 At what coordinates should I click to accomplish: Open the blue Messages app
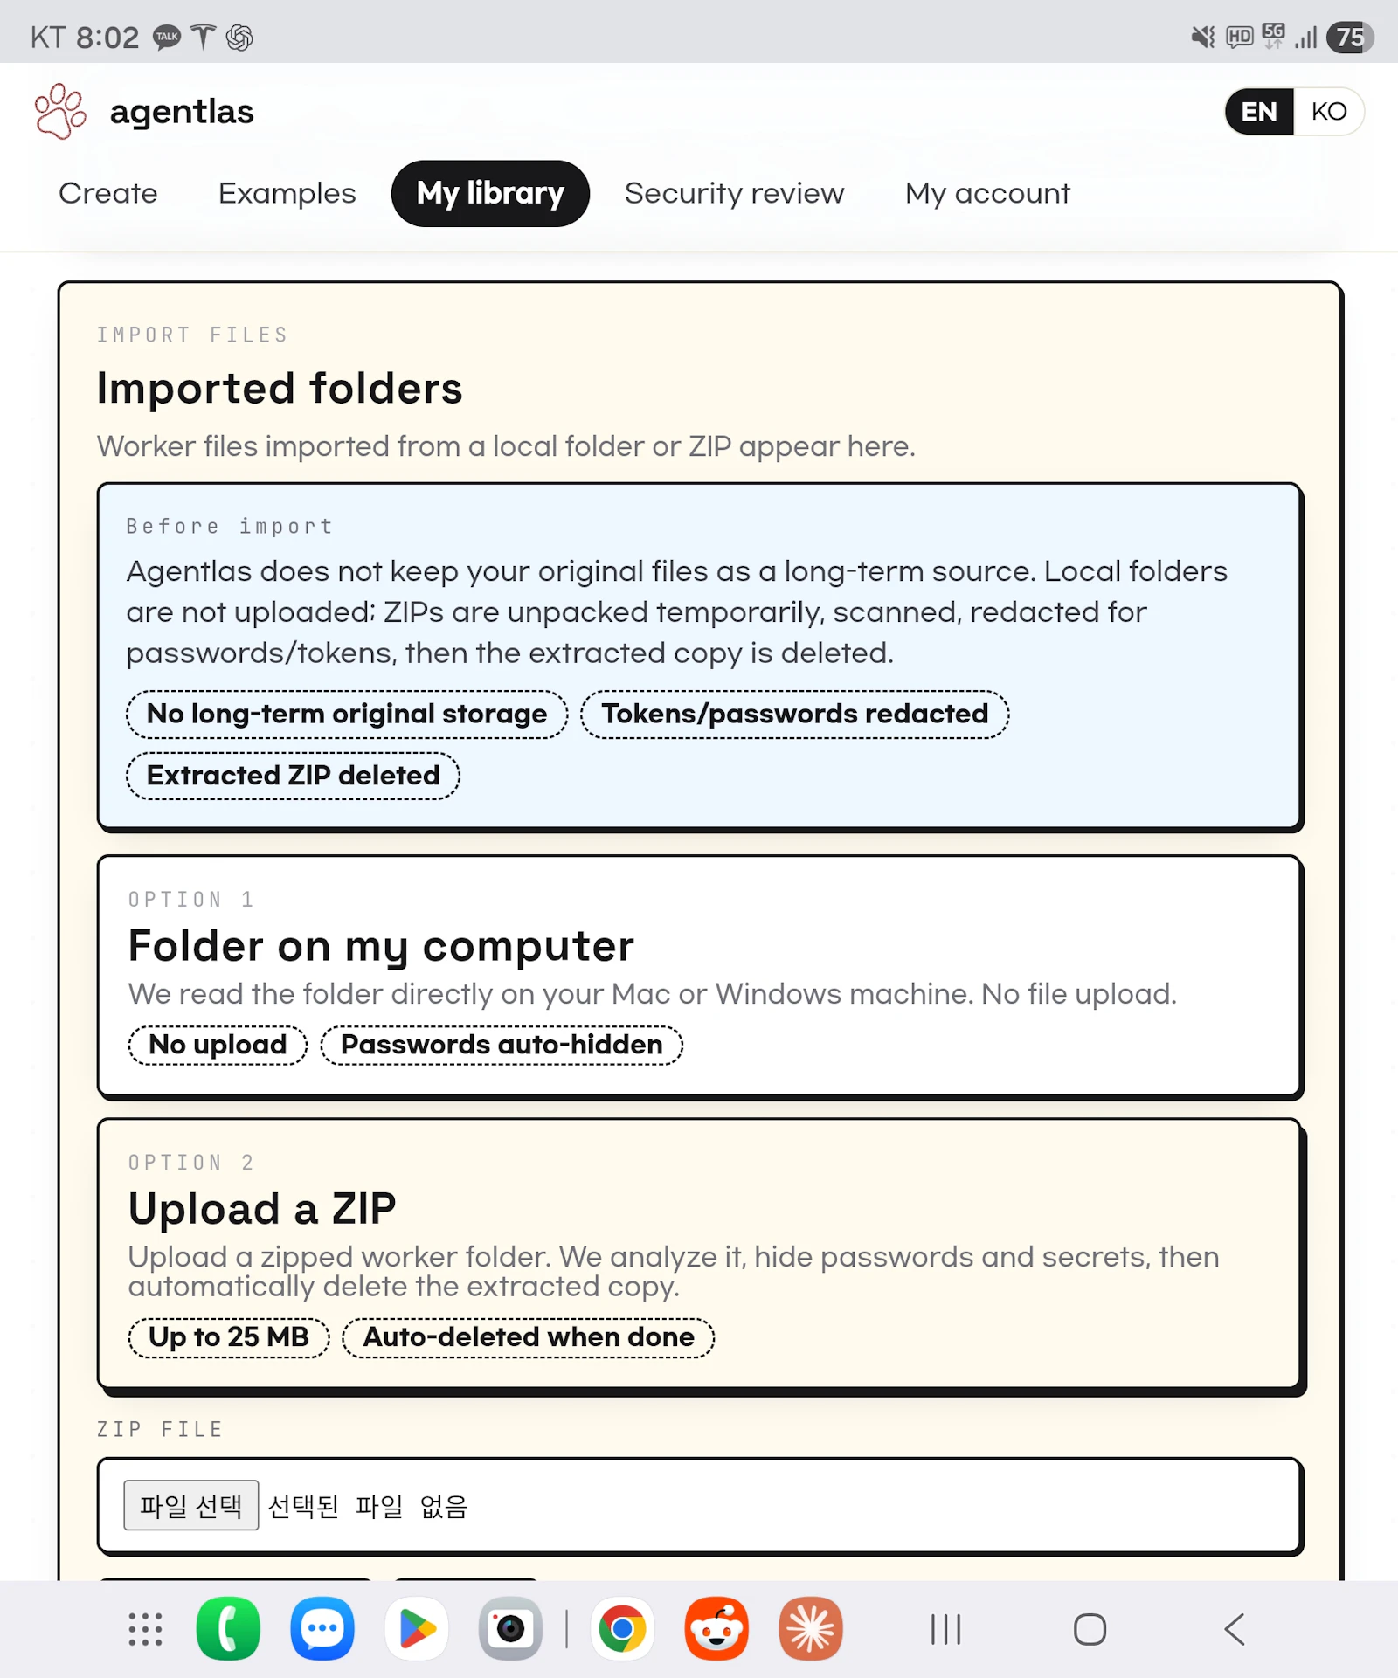(322, 1629)
